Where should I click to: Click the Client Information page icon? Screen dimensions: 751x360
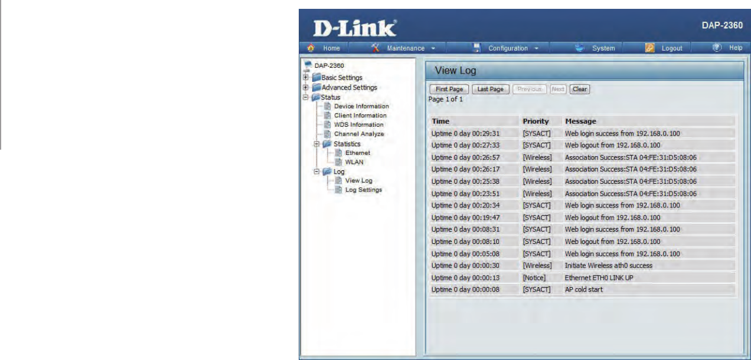click(328, 115)
